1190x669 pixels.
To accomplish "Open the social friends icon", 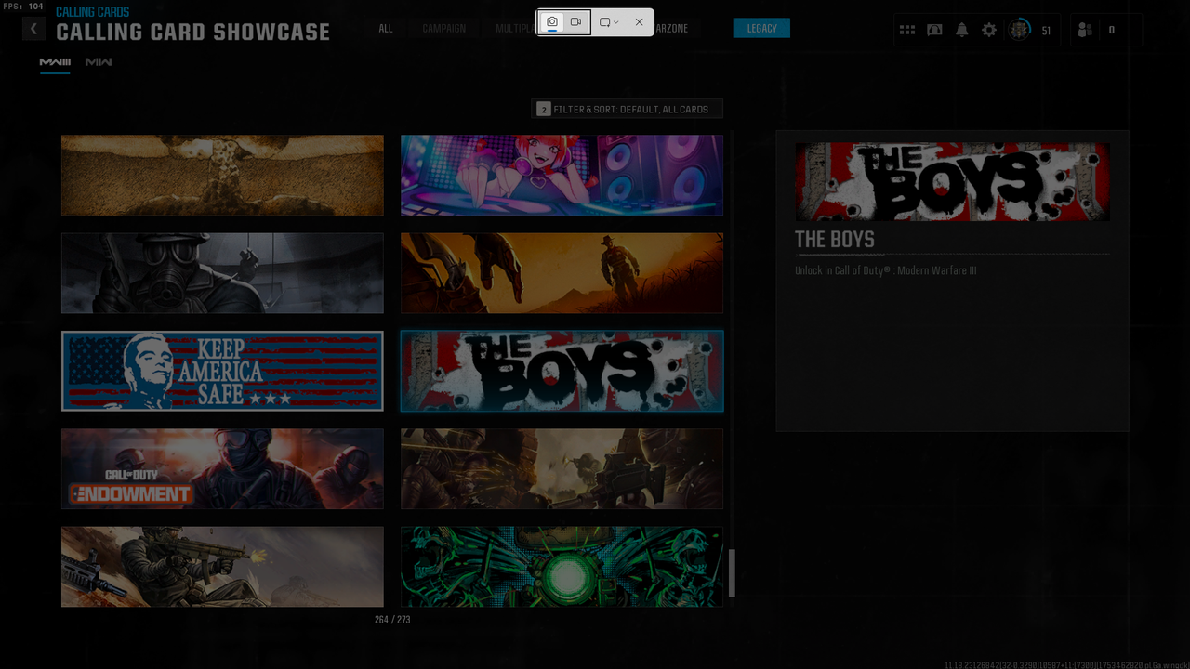I will 1085,30.
